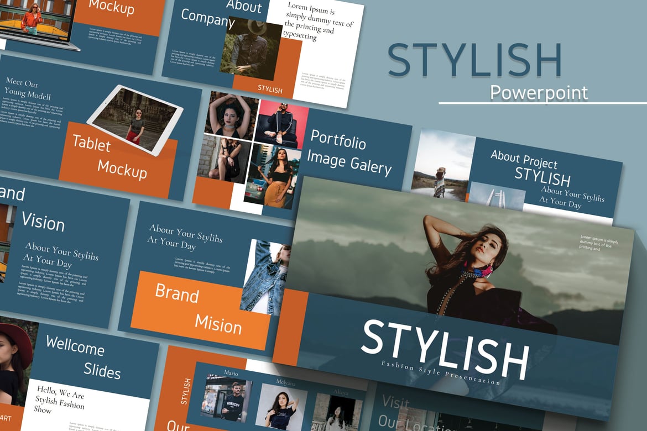
Task: Click the tablet device photo
Action: coord(135,120)
